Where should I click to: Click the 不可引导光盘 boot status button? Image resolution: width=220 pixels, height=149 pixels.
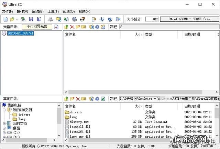[x=37, y=27]
